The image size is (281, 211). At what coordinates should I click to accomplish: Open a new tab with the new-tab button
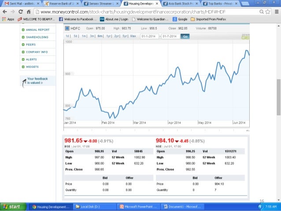pyautogui.click(x=245, y=4)
